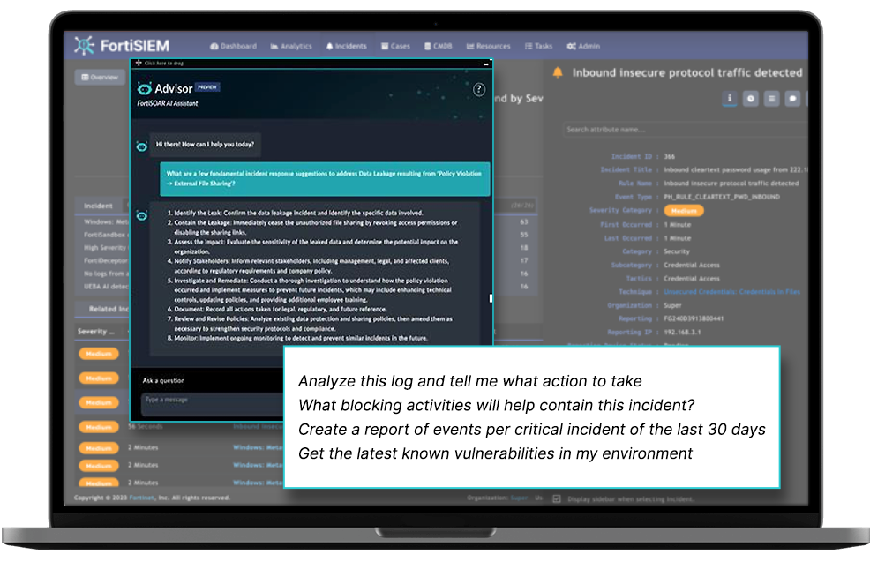Click the Inbound insecure protocol traffic detected title

pos(686,72)
